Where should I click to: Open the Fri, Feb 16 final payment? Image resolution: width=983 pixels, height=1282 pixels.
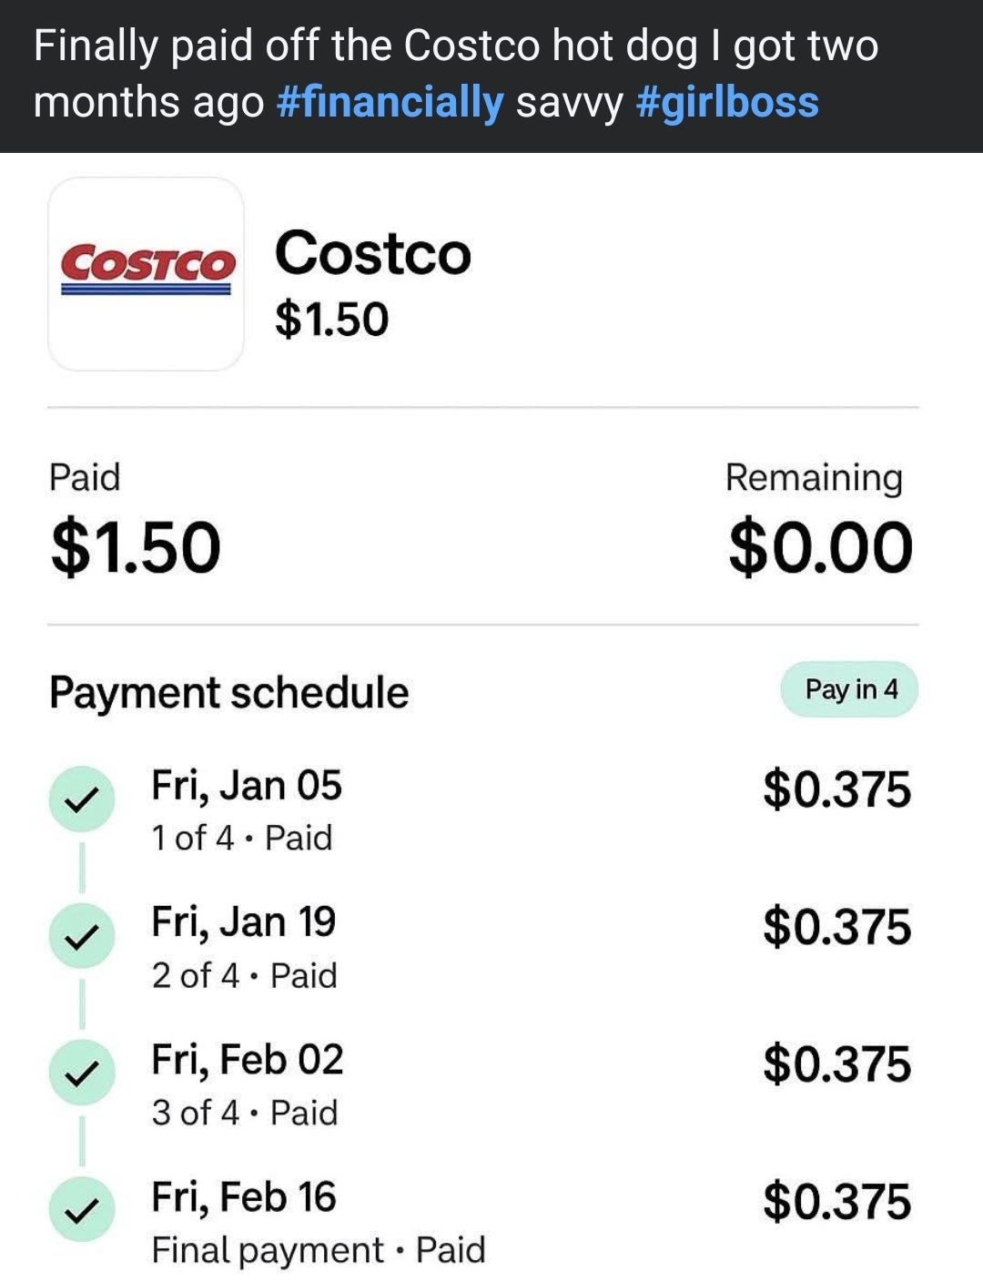pos(244,1197)
